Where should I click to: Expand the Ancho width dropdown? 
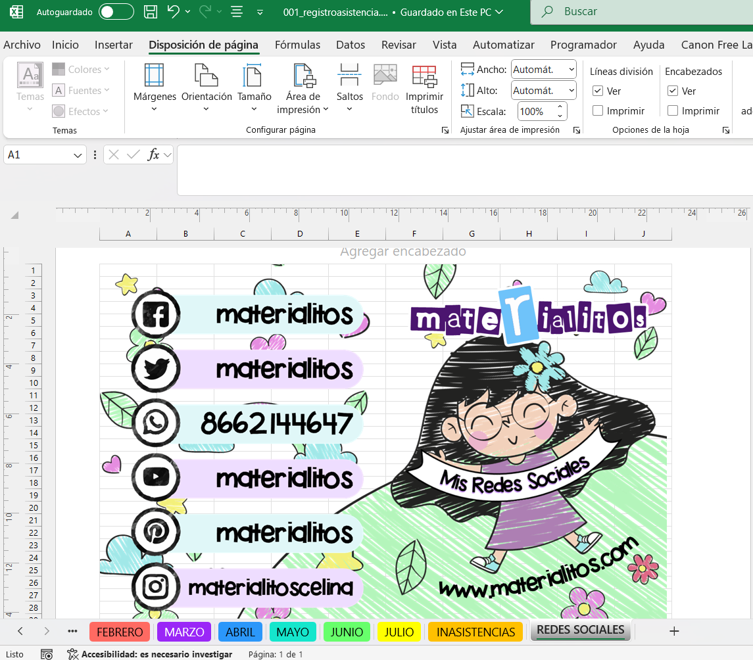pyautogui.click(x=570, y=69)
